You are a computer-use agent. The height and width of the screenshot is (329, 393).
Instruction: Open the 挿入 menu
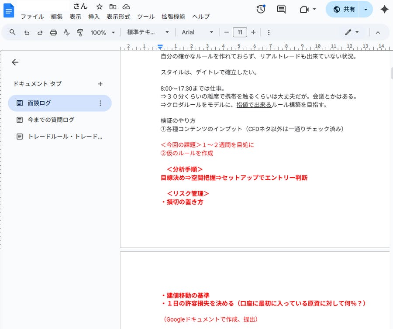point(94,17)
